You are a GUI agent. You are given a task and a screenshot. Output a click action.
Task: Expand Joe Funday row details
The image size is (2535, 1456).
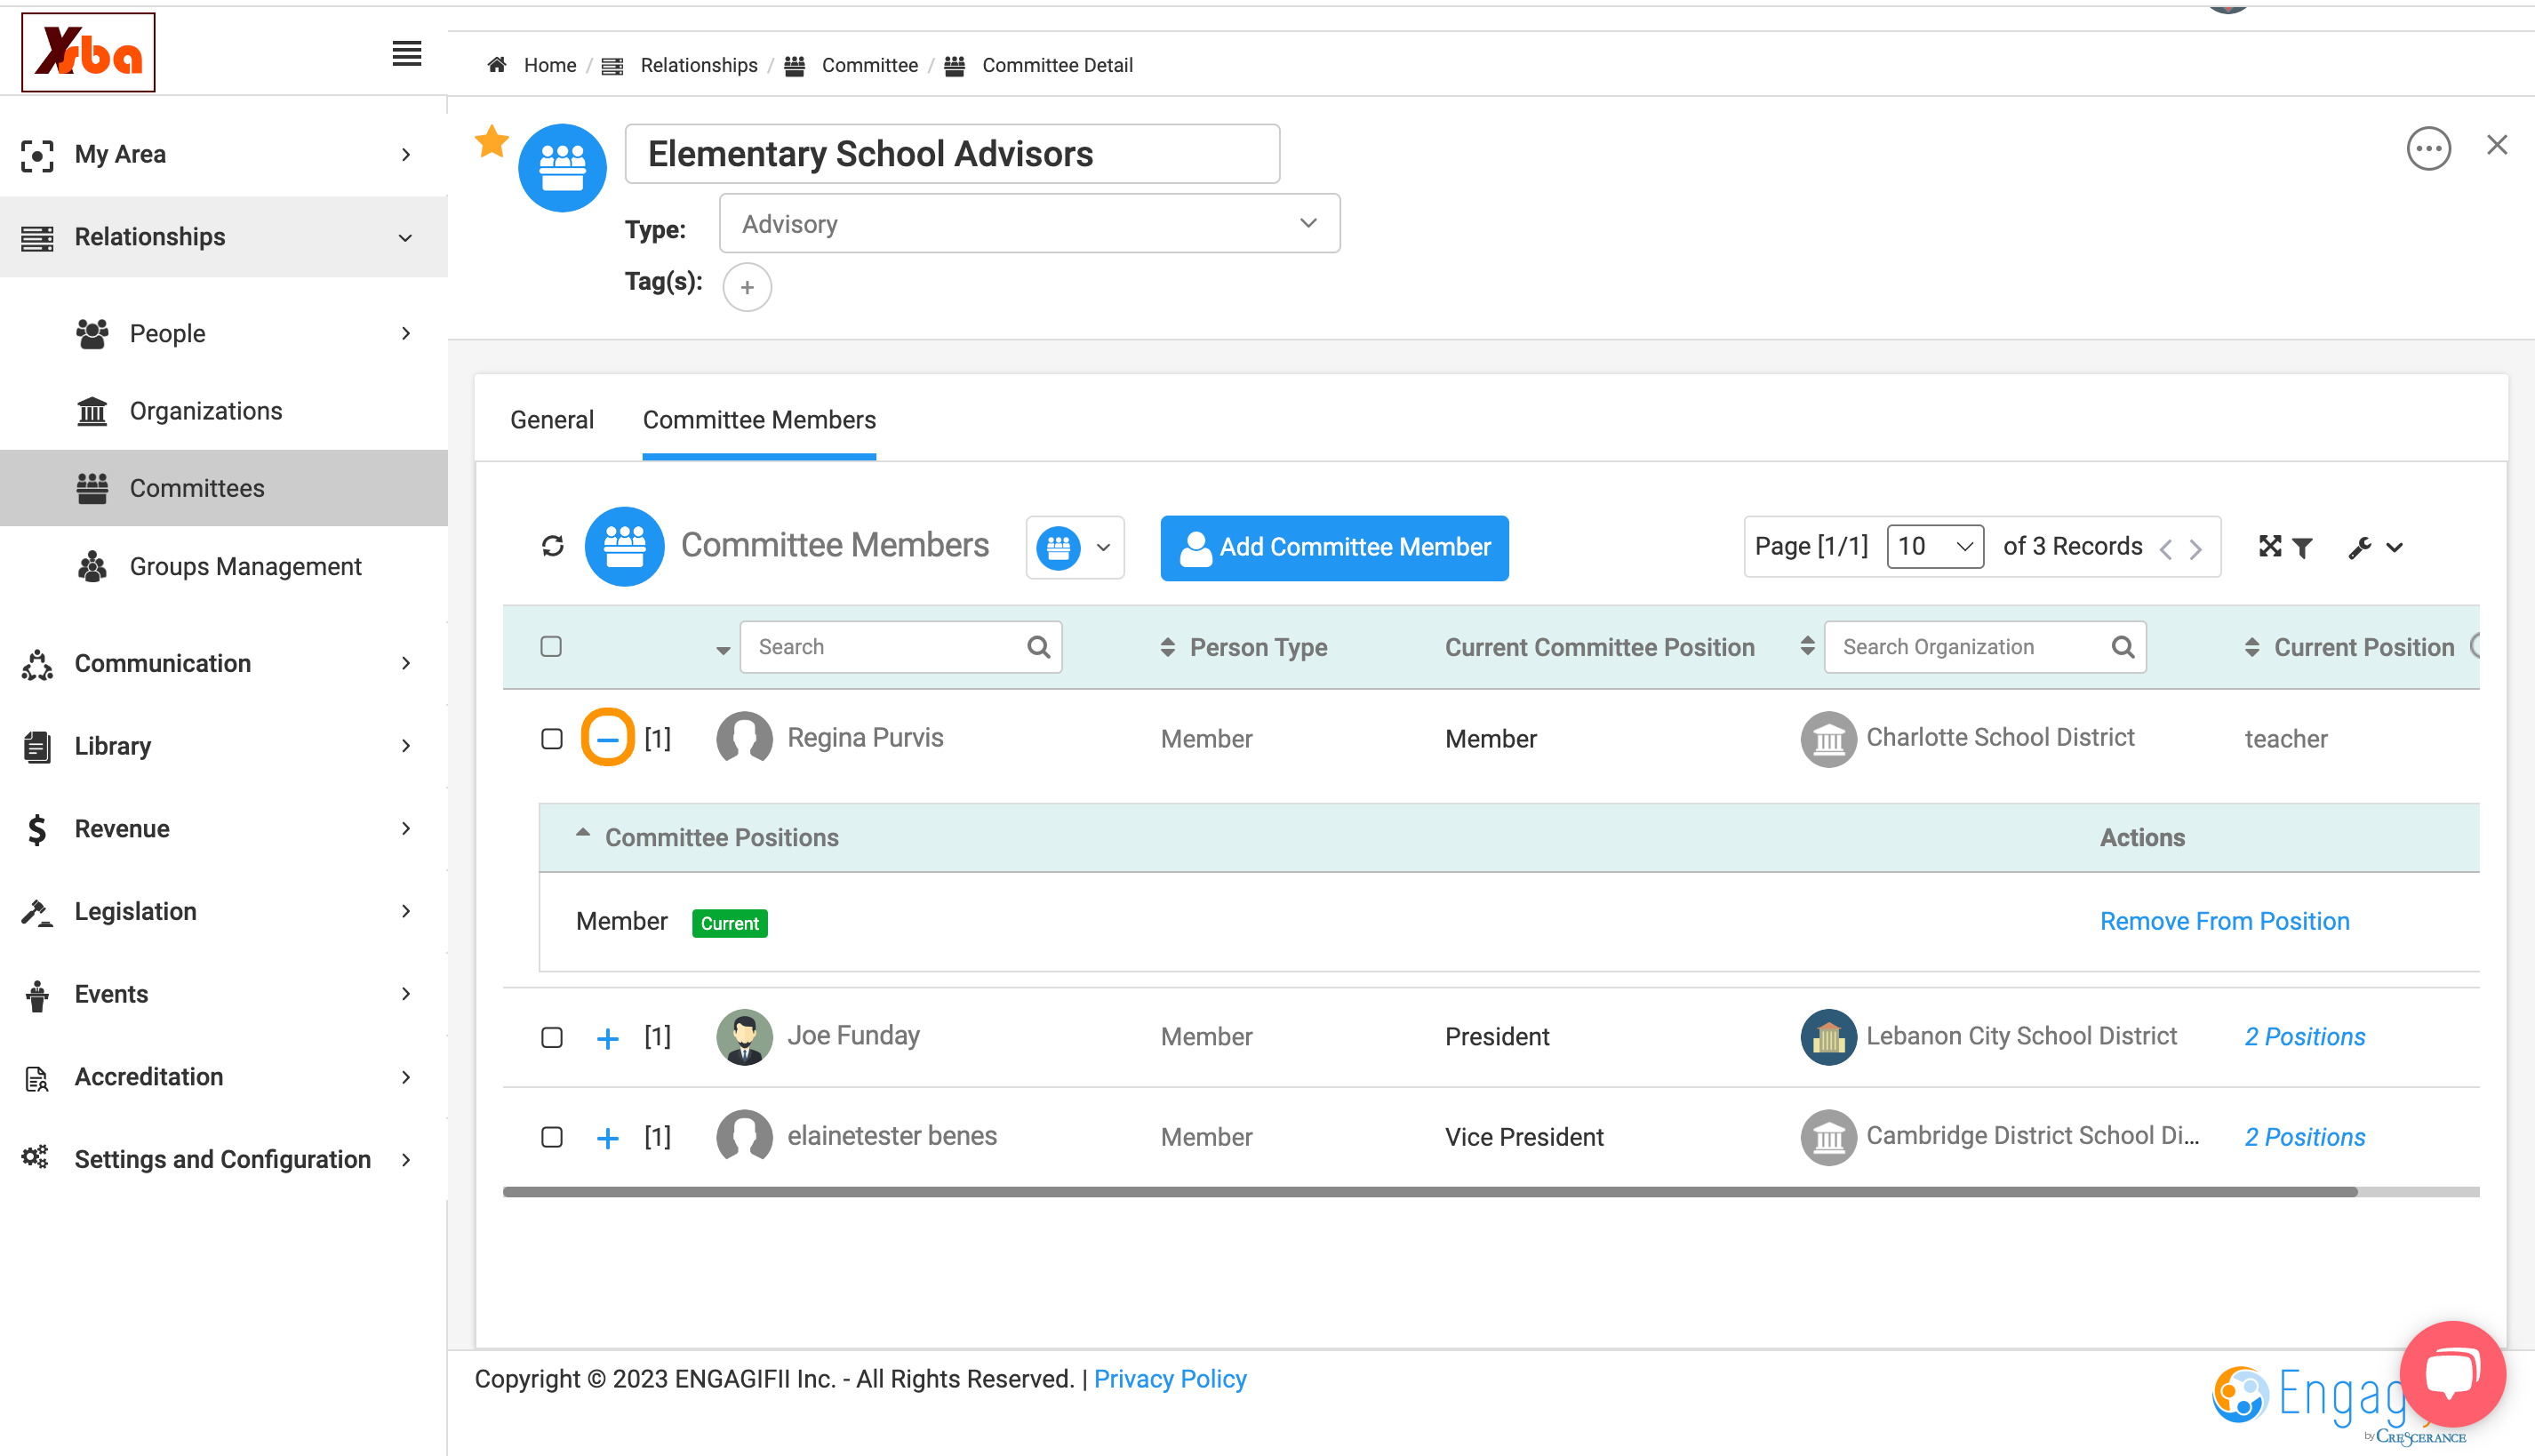[x=607, y=1038]
